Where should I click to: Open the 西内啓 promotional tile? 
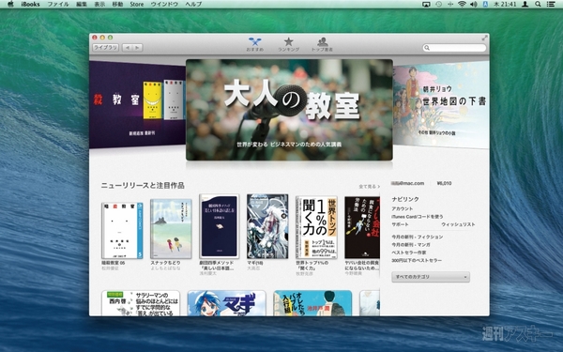tap(141, 303)
